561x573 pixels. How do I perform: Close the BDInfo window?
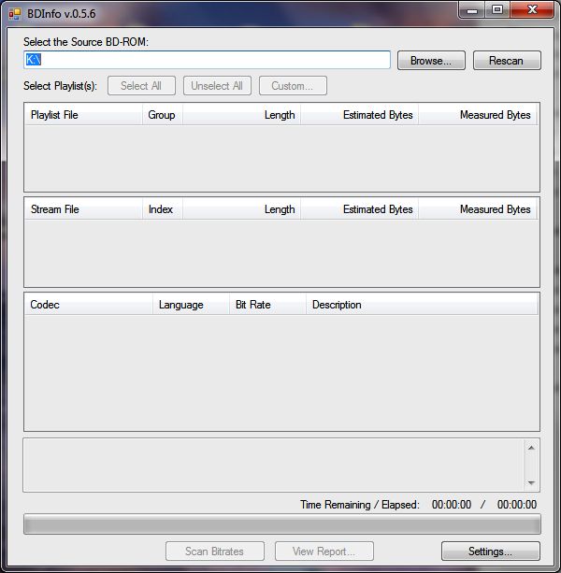click(x=532, y=10)
